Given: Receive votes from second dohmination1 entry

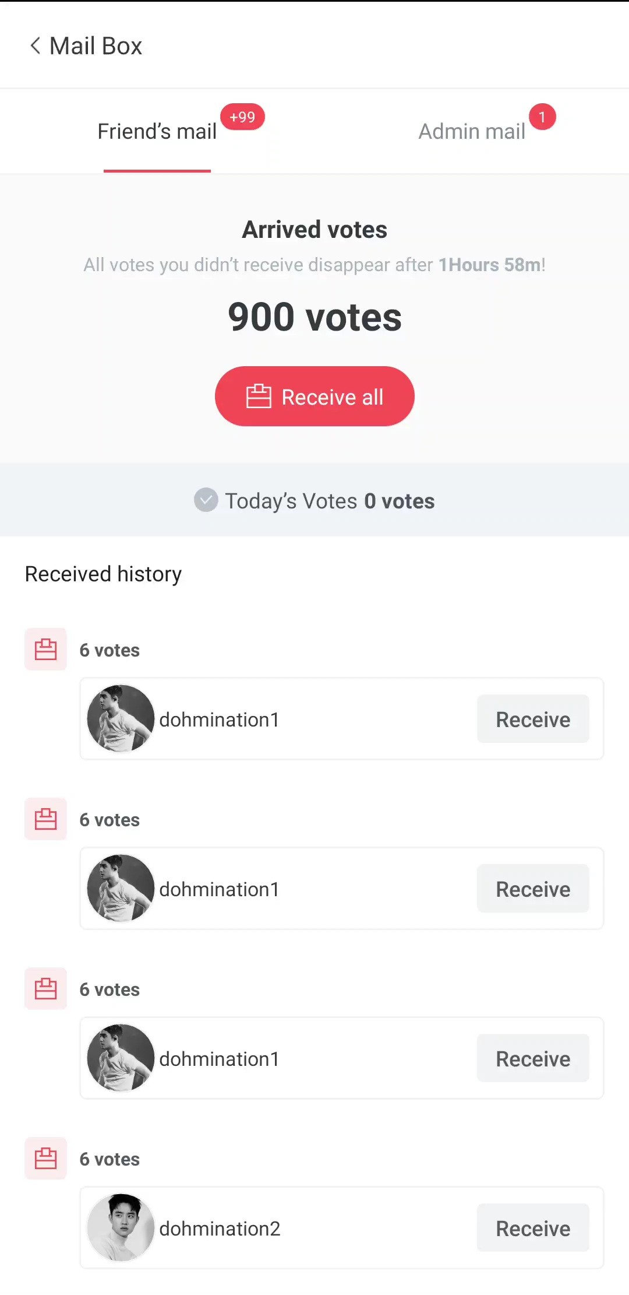Looking at the screenshot, I should (x=533, y=889).
